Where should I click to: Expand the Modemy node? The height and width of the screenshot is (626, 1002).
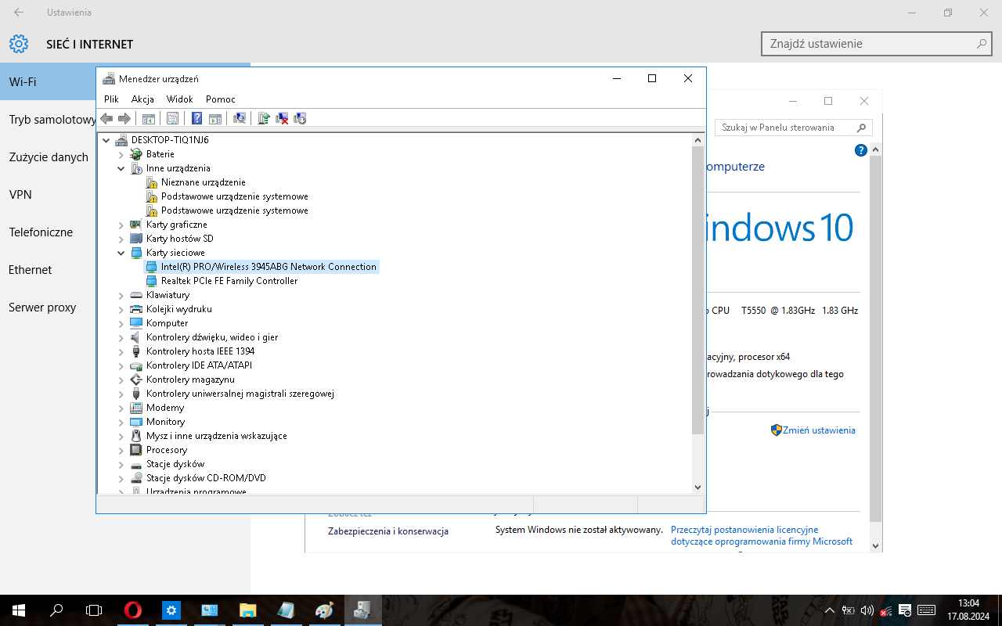click(x=121, y=408)
